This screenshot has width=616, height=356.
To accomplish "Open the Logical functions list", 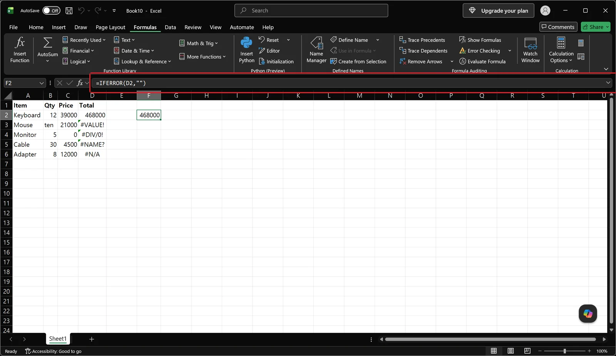I will click(x=76, y=61).
